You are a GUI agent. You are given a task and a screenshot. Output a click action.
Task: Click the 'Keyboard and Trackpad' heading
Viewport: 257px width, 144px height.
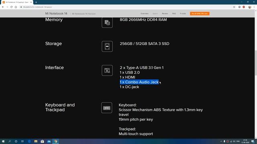(x=60, y=107)
